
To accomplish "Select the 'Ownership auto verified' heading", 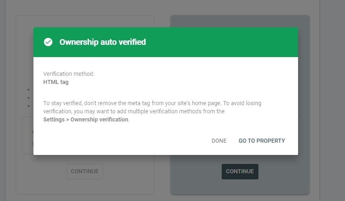I will point(102,42).
